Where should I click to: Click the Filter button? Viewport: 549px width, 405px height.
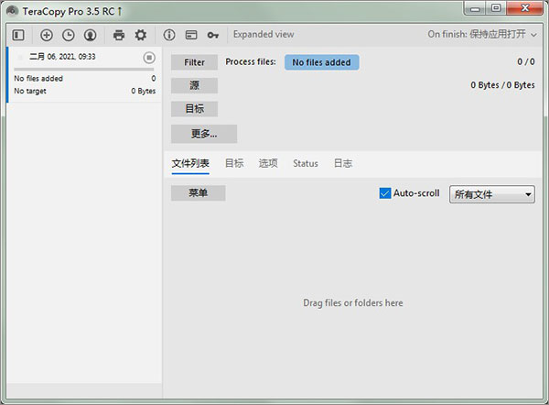[194, 62]
